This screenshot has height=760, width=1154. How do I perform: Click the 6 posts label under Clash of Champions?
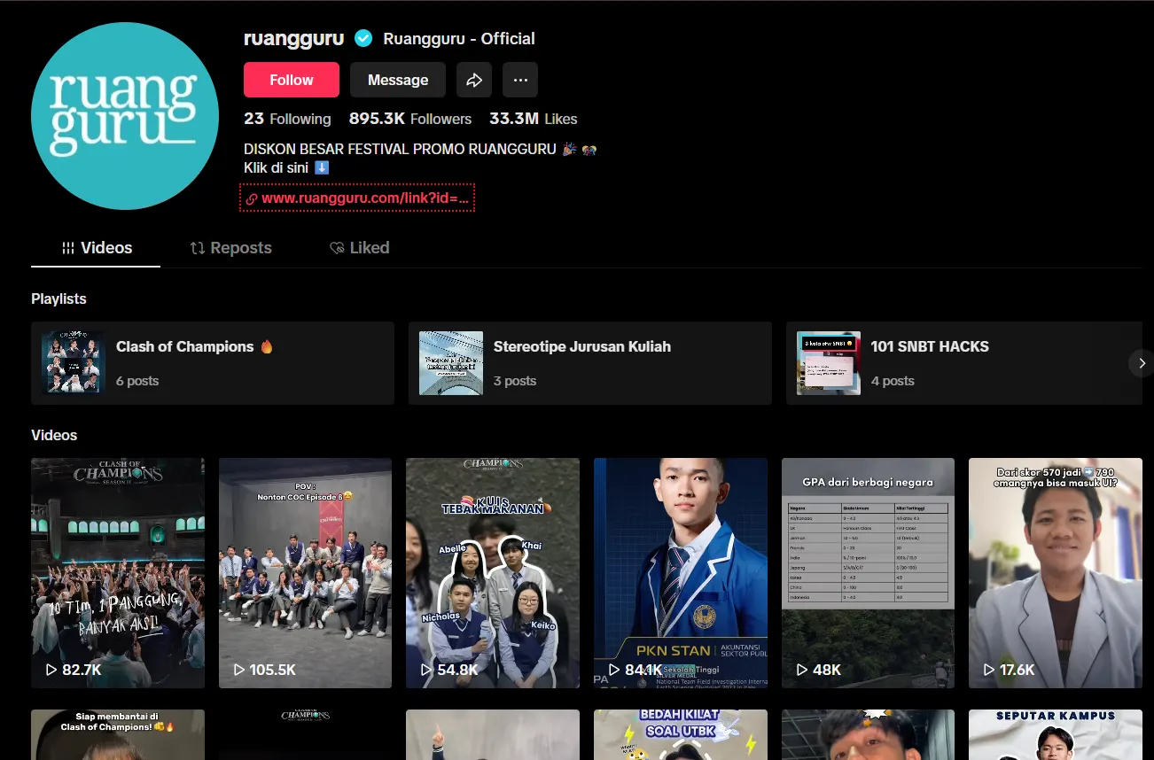pyautogui.click(x=137, y=381)
